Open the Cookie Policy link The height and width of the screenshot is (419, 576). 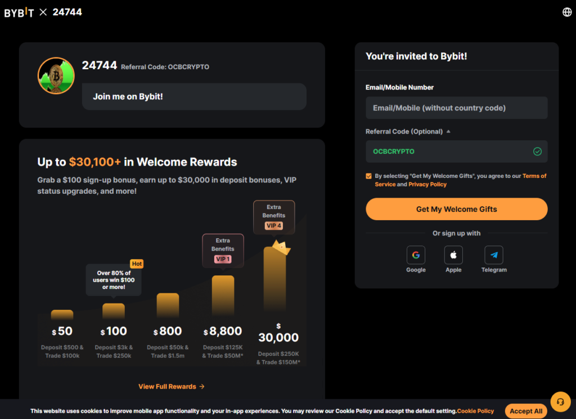pos(475,411)
